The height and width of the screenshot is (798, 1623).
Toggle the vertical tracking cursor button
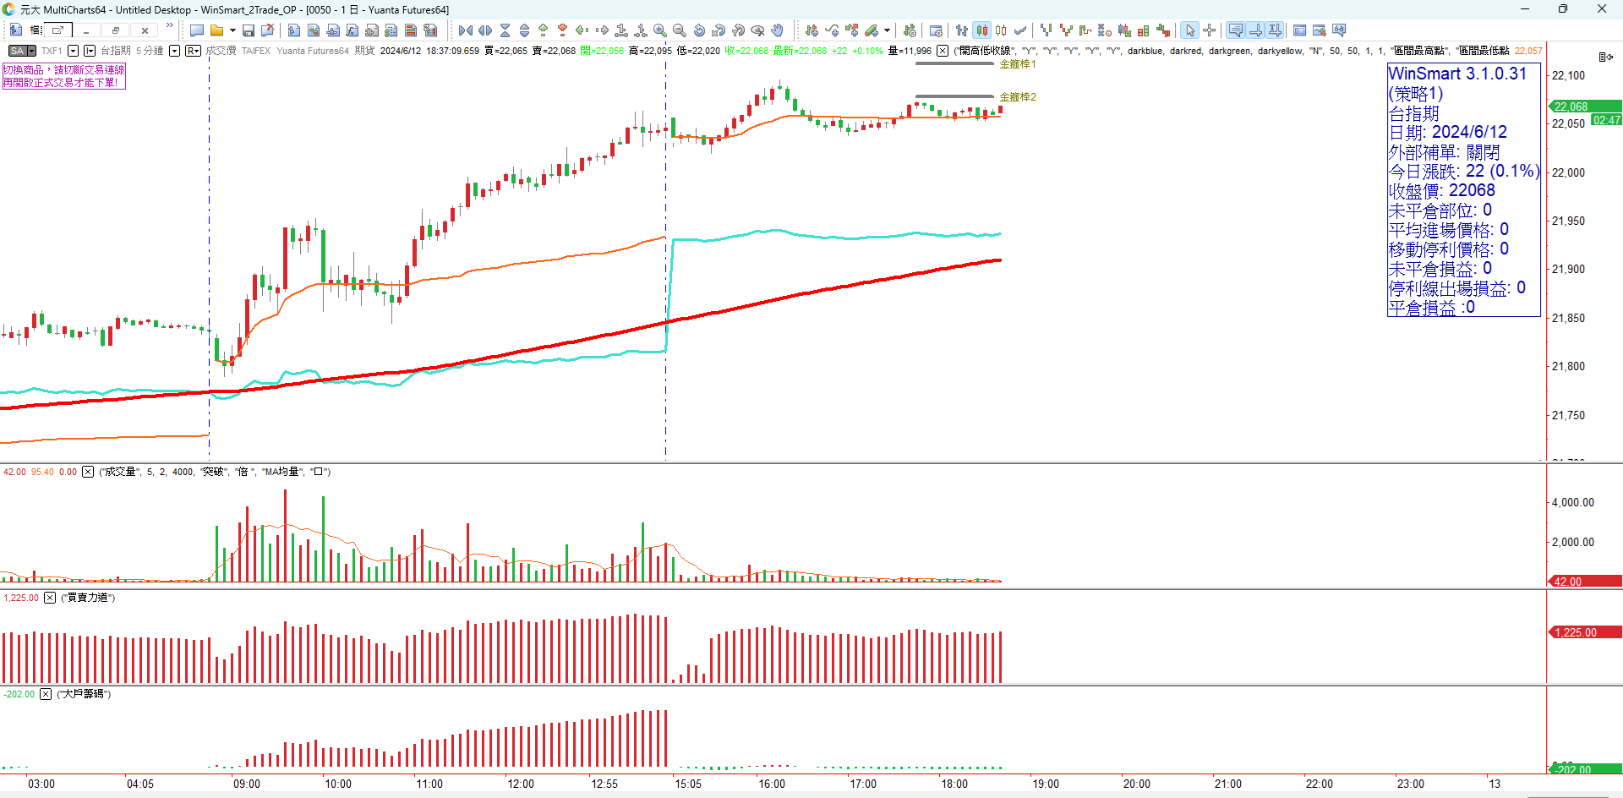[1256, 30]
